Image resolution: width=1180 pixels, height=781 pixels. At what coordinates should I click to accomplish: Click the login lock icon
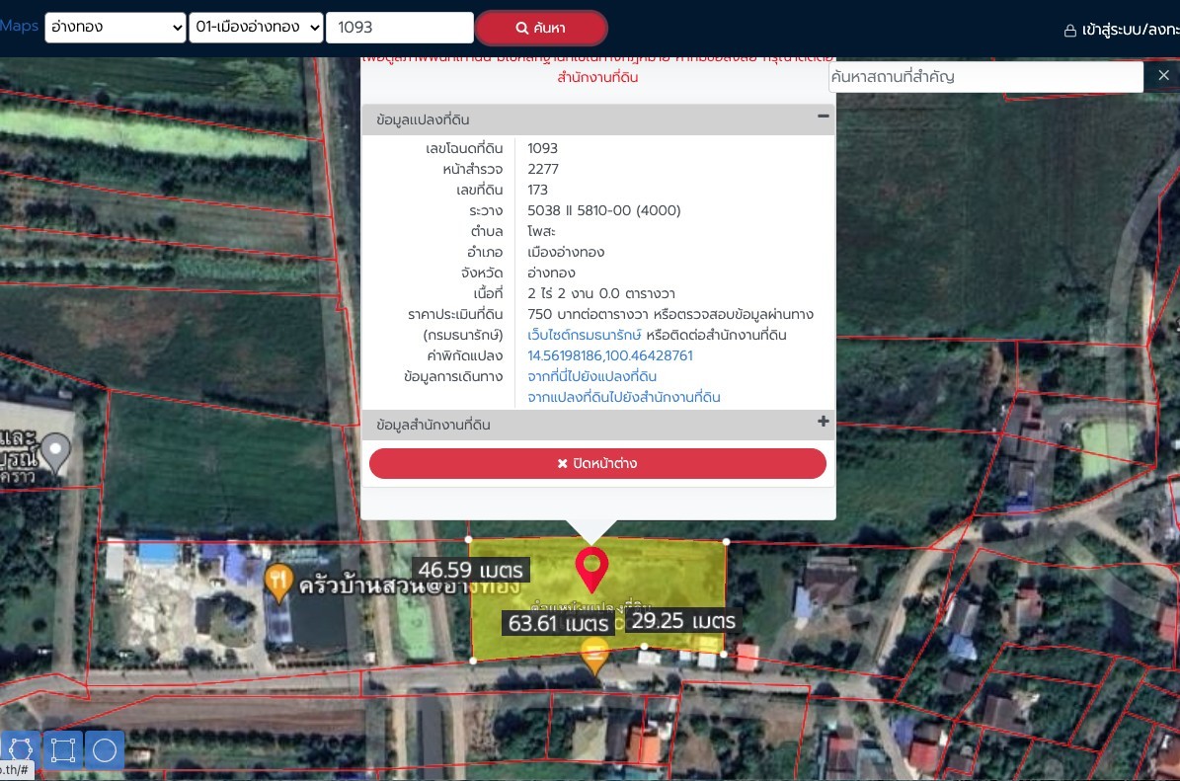point(1069,30)
